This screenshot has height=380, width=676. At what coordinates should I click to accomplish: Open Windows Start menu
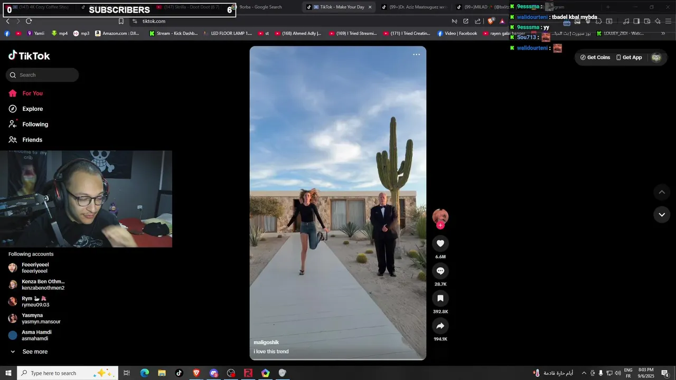[8, 373]
